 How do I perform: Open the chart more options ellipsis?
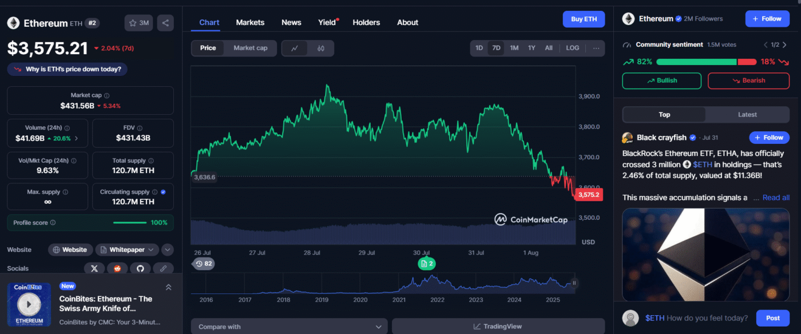[x=596, y=48]
